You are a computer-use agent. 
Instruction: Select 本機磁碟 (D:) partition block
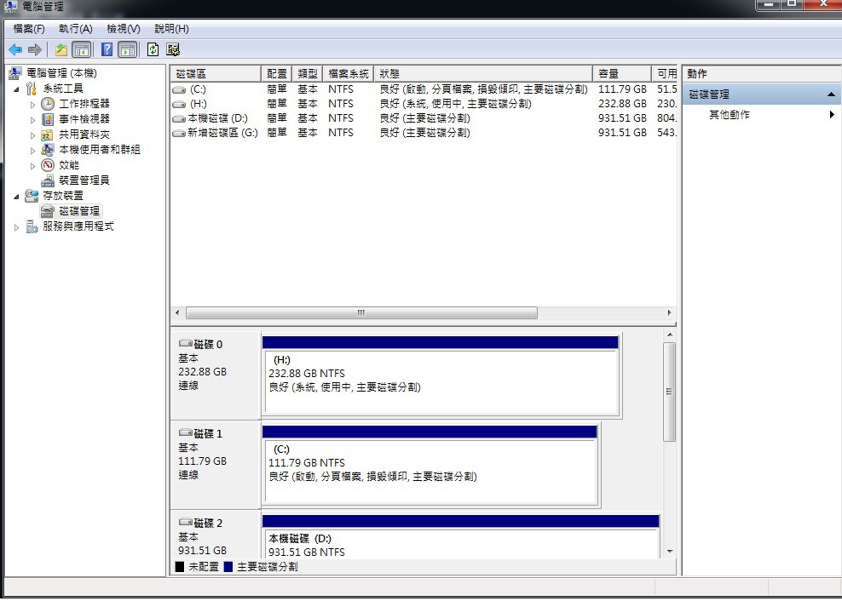coord(461,537)
